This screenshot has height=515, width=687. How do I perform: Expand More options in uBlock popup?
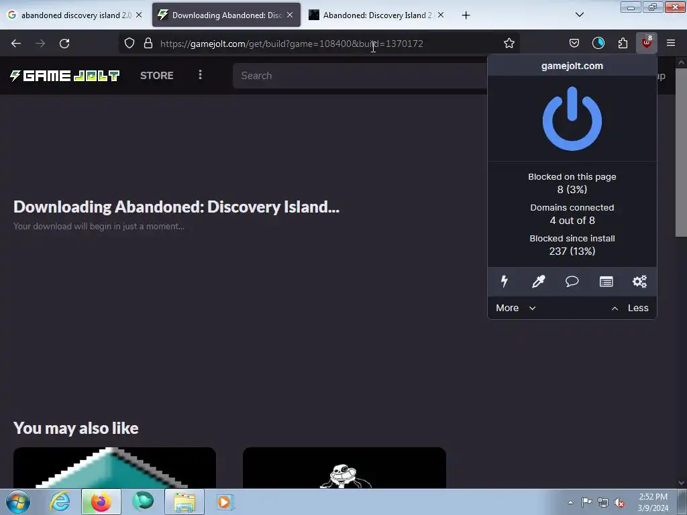tap(516, 308)
